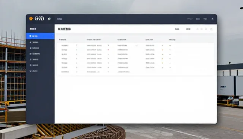
Task: Toggle the first-row dark marker in the last column
Action: [x=170, y=46]
